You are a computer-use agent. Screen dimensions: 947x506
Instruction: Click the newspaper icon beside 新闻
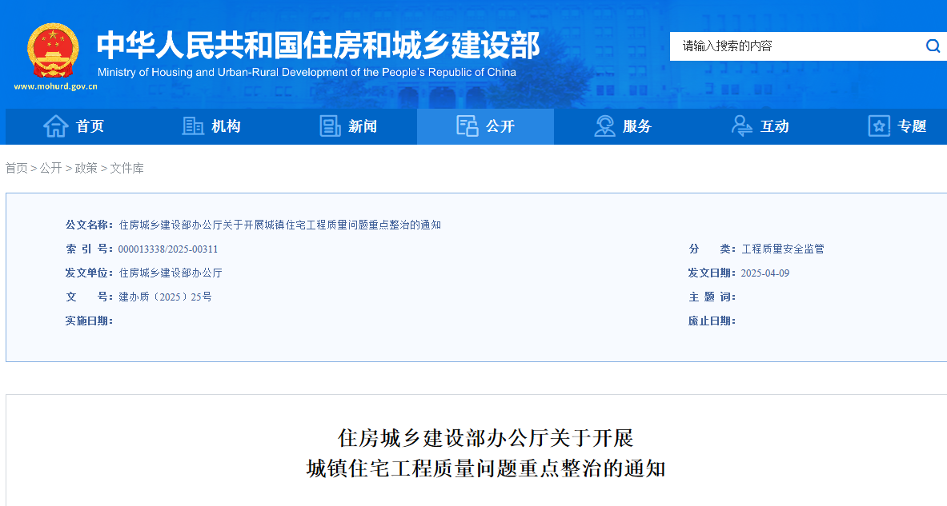[331, 126]
